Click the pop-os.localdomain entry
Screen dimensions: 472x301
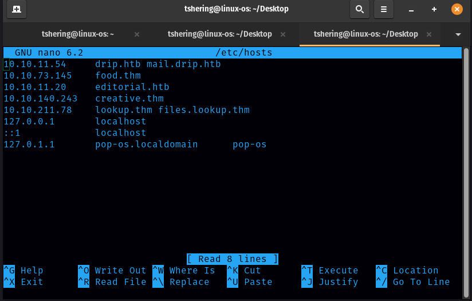(x=146, y=144)
